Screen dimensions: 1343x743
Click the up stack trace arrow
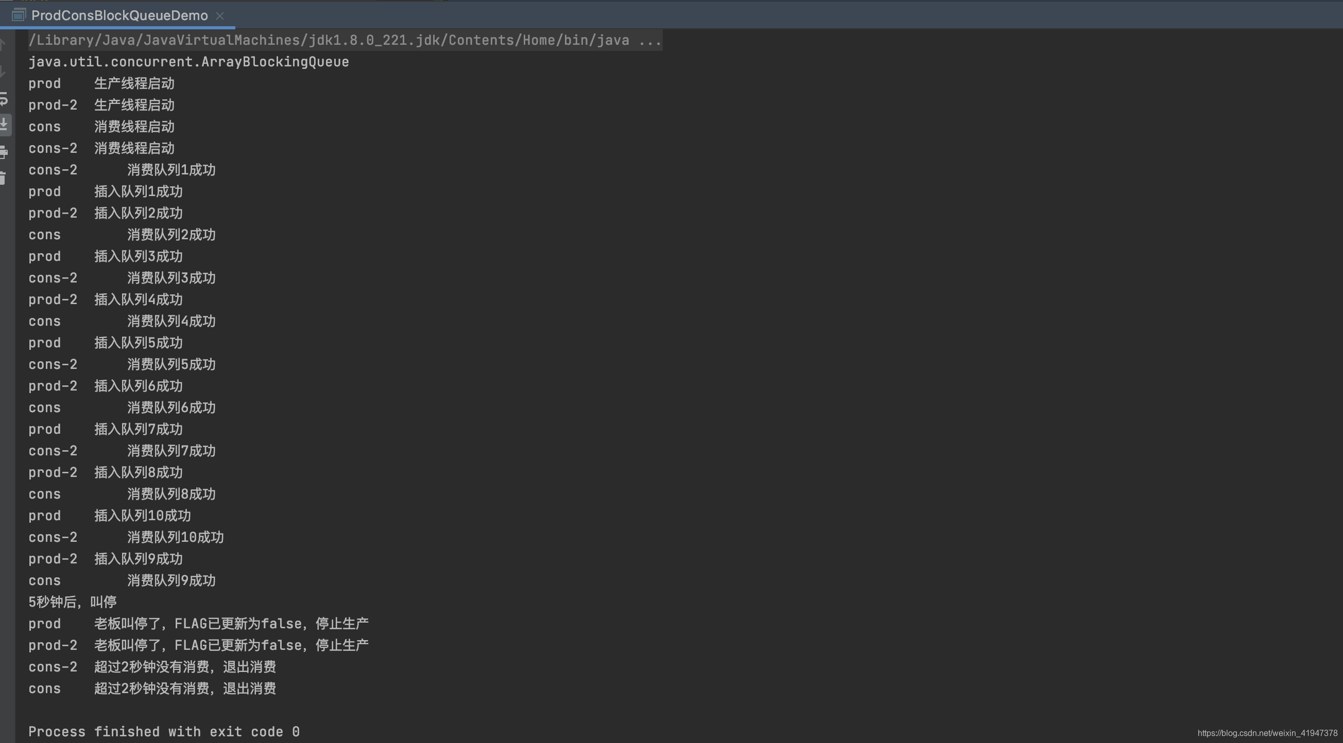pyautogui.click(x=3, y=45)
